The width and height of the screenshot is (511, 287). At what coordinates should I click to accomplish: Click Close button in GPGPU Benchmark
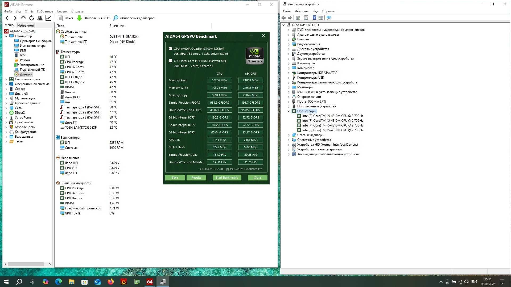click(257, 178)
